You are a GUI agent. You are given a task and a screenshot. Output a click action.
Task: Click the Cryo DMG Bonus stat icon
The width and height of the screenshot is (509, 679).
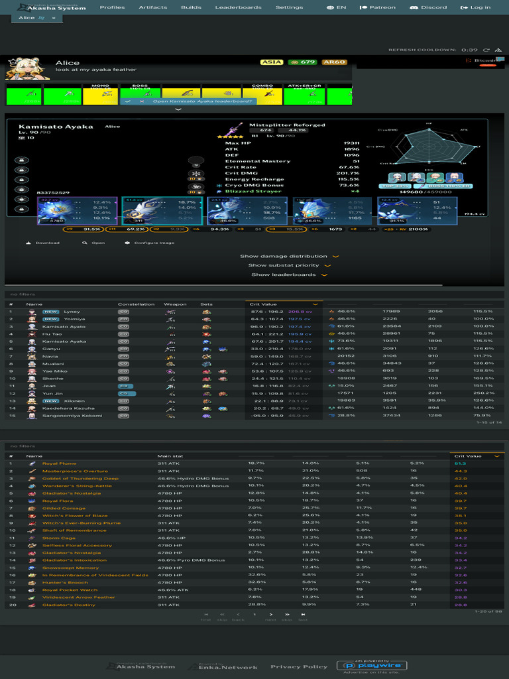point(219,186)
